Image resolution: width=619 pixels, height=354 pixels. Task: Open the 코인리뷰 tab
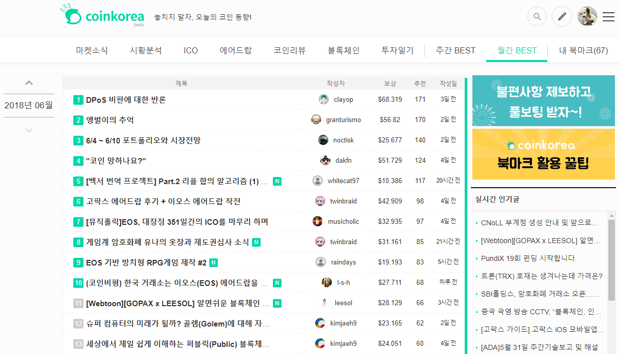click(290, 50)
